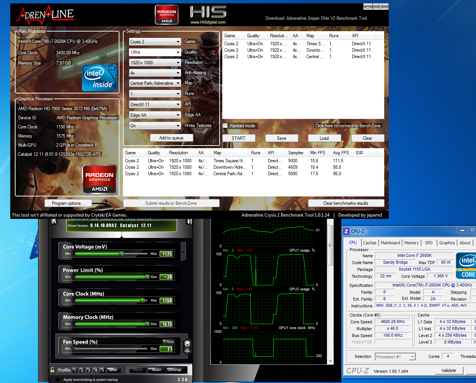The height and width of the screenshot is (383, 476).
Task: Click the Save button for the queue
Action: [281, 138]
